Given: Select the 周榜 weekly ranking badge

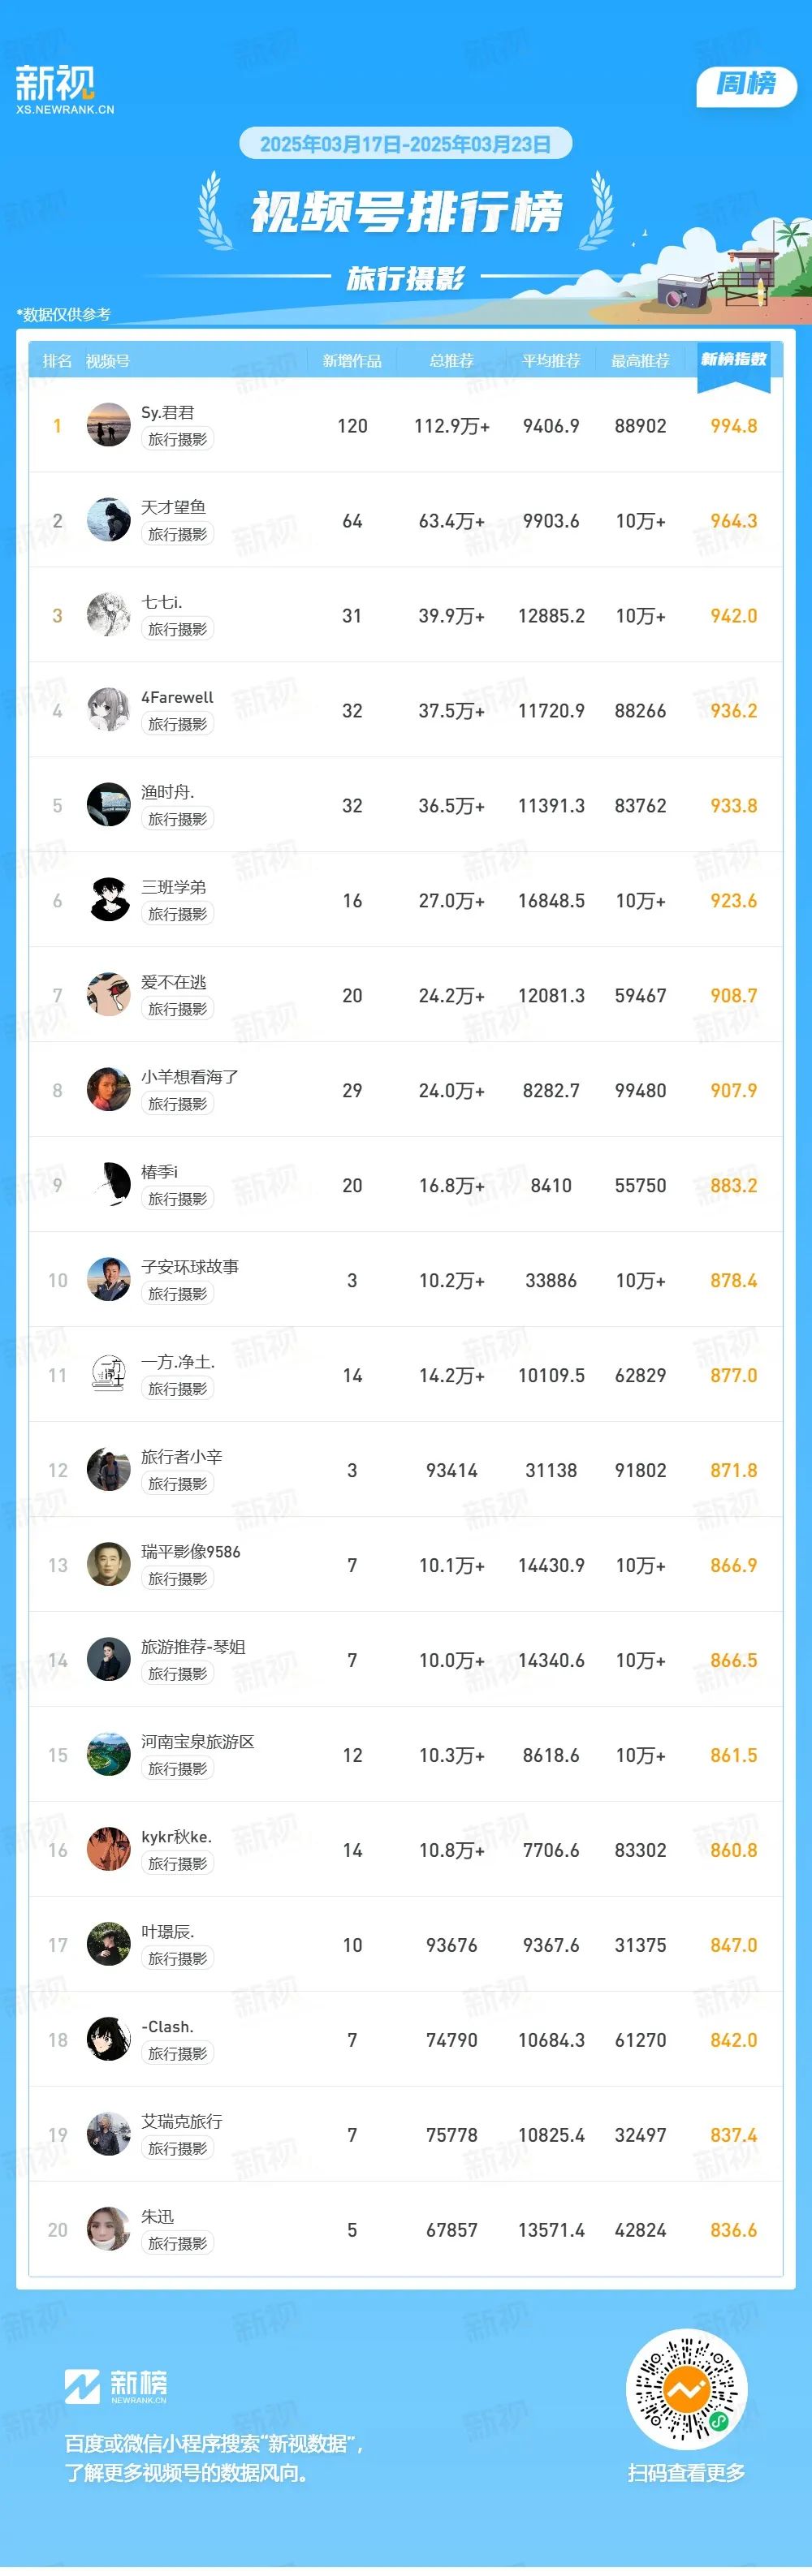Looking at the screenshot, I should (746, 85).
